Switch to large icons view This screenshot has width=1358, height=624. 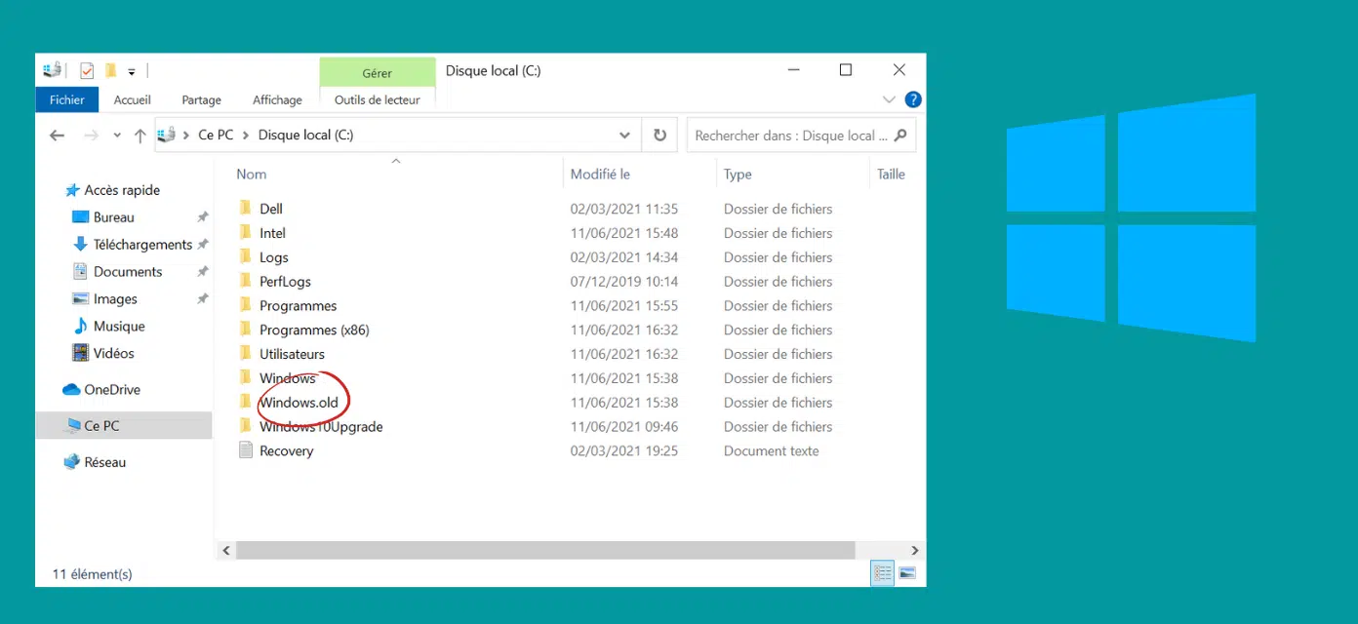pyautogui.click(x=907, y=573)
